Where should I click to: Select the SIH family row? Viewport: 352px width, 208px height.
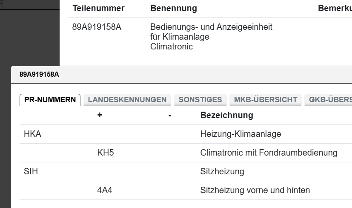pyautogui.click(x=31, y=171)
